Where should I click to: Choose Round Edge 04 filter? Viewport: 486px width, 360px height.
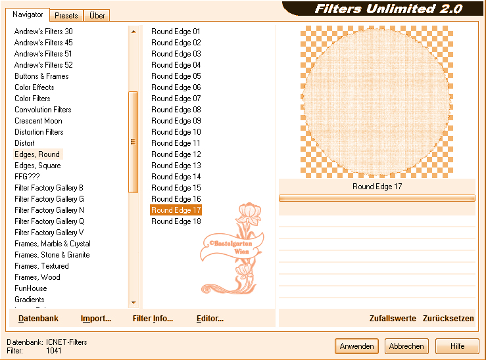176,65
